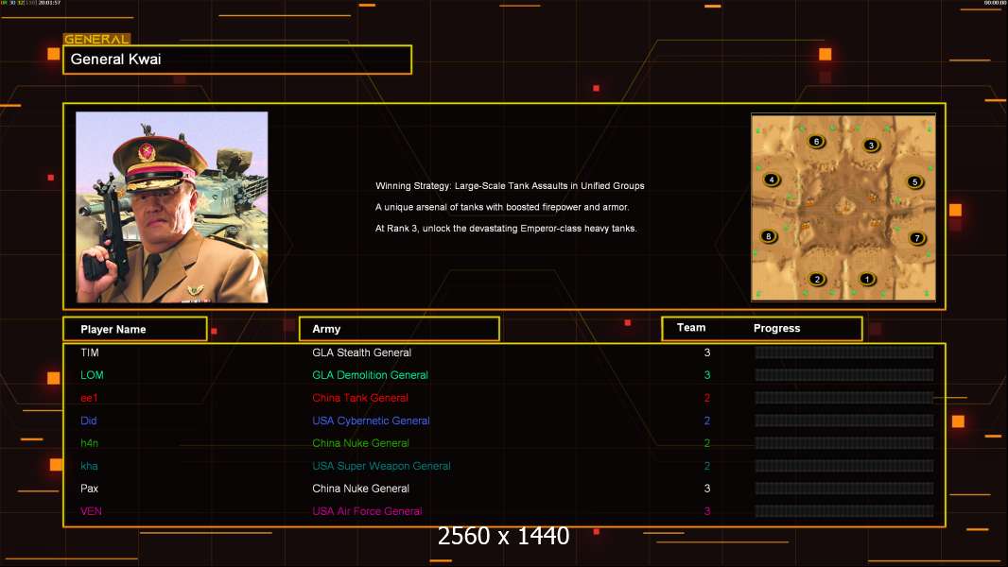The height and width of the screenshot is (567, 1008).
Task: Click China Tank General army entry
Action: pos(360,398)
